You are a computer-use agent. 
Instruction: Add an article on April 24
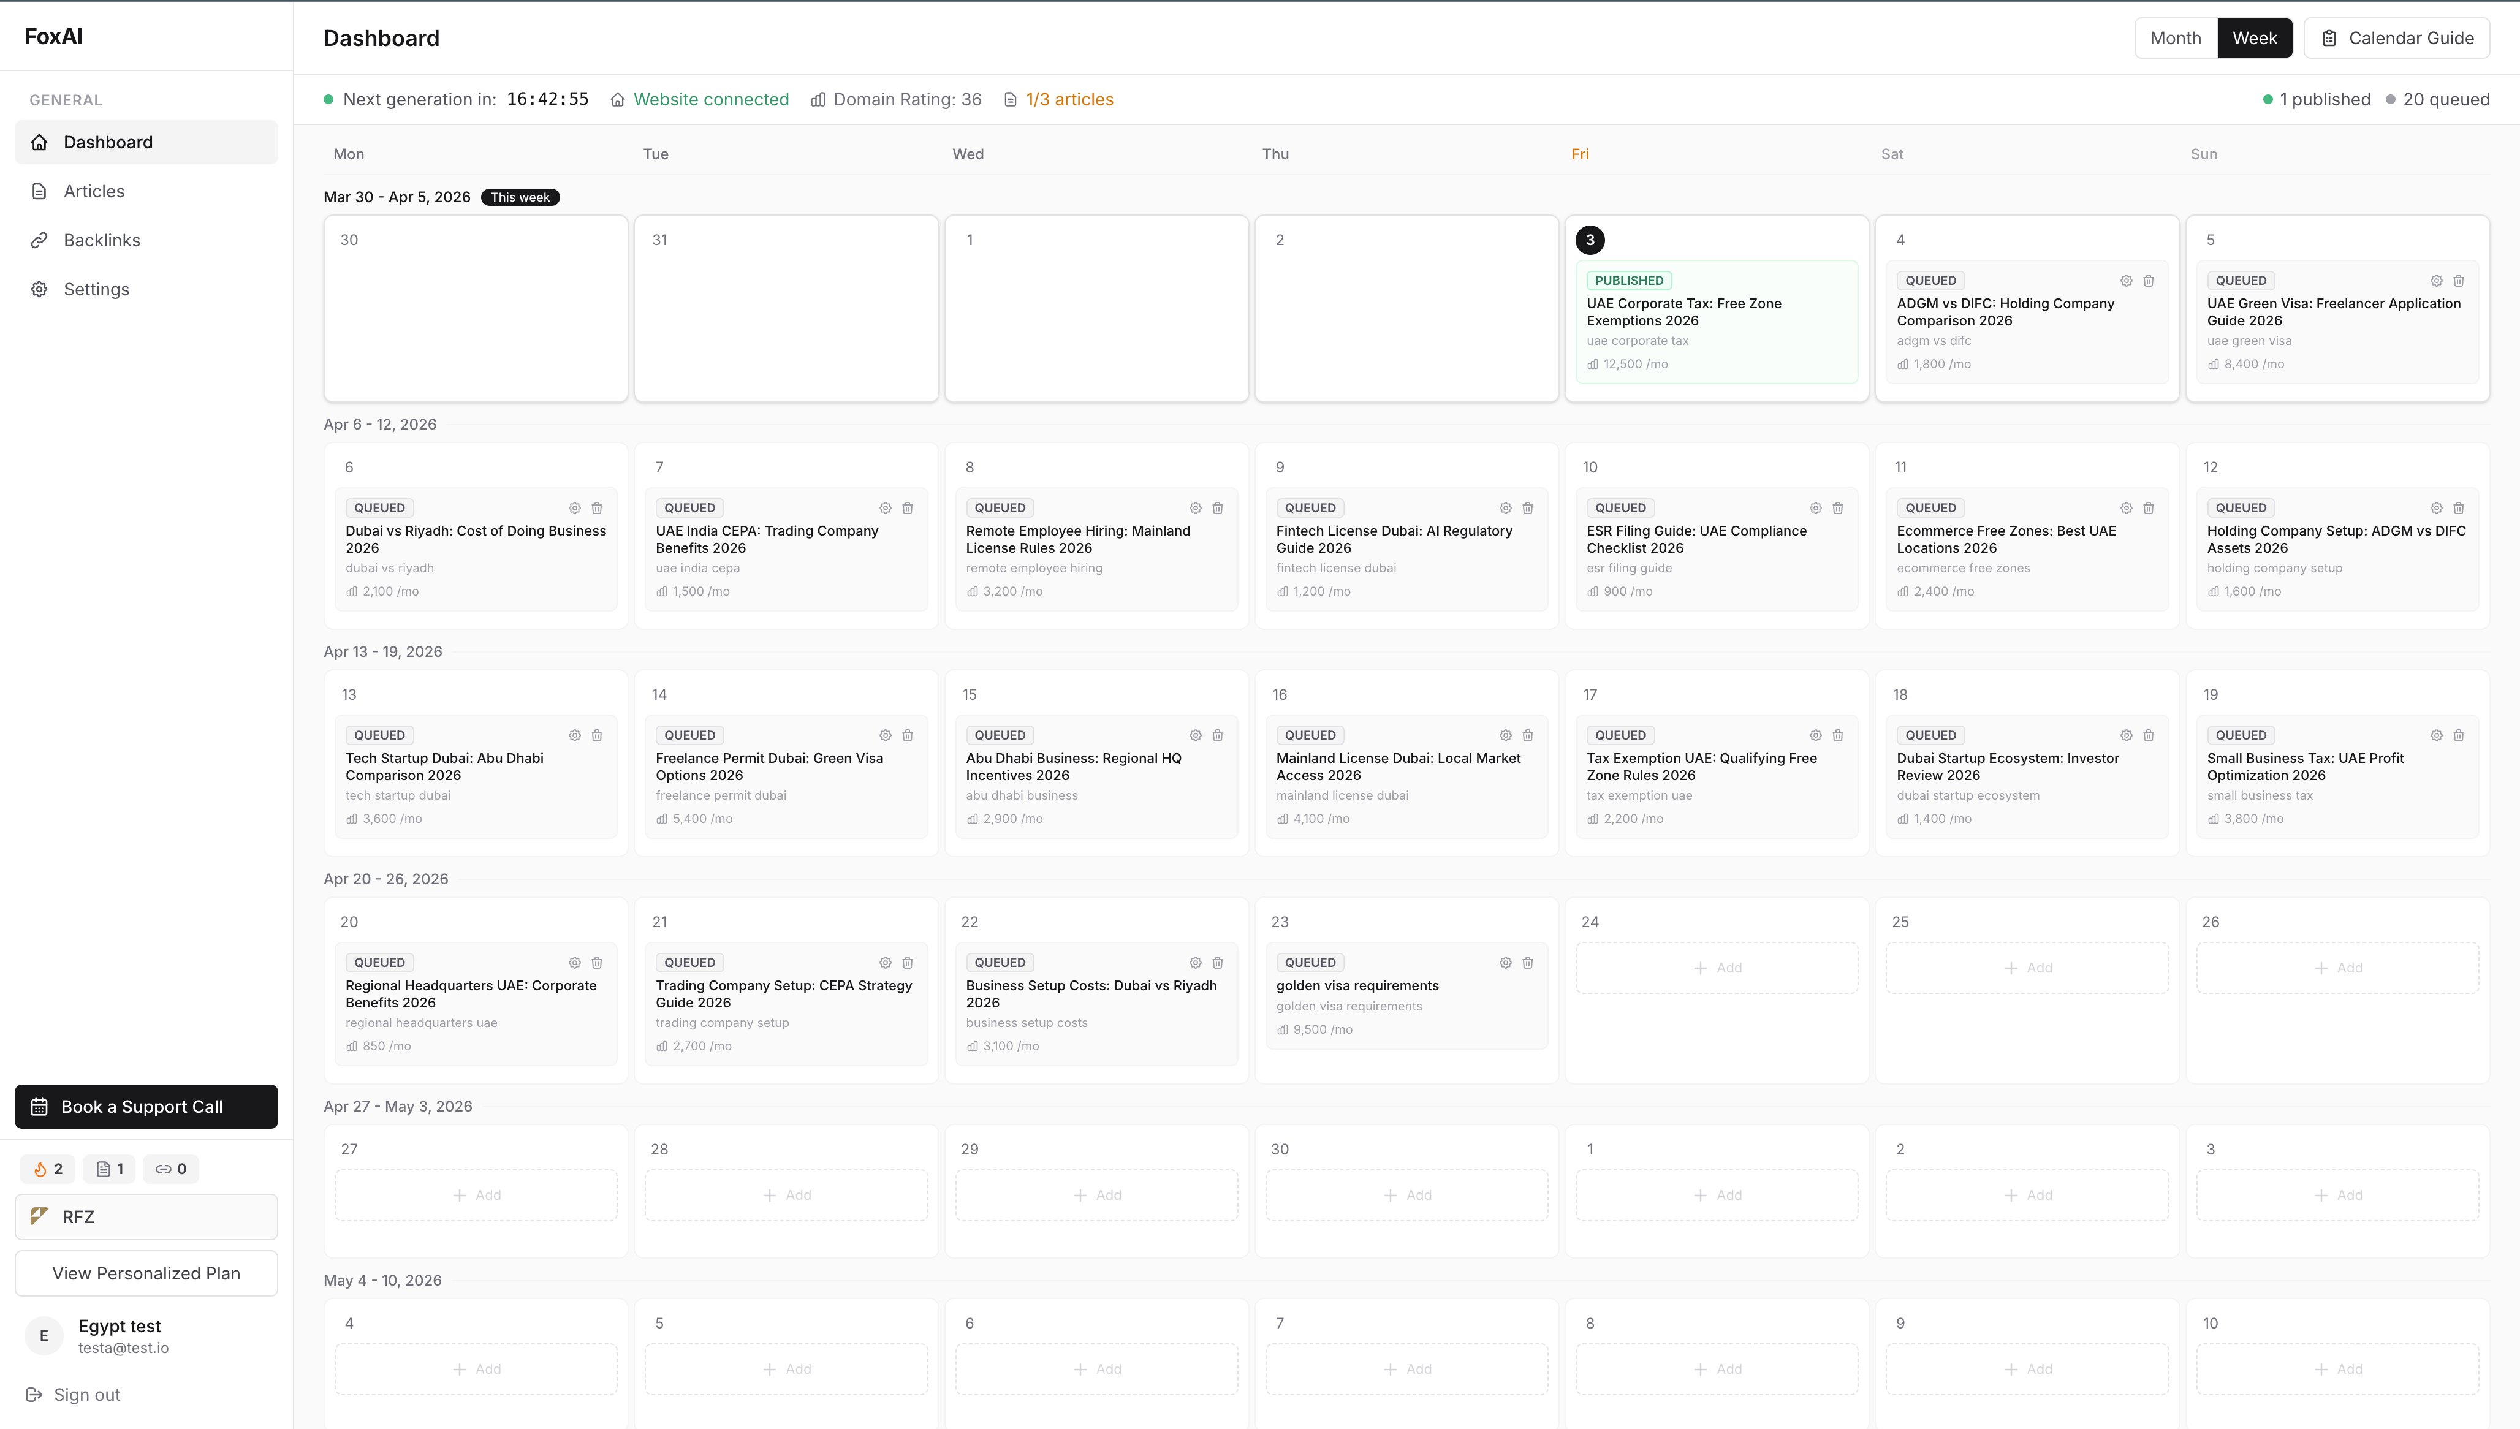pos(1717,968)
